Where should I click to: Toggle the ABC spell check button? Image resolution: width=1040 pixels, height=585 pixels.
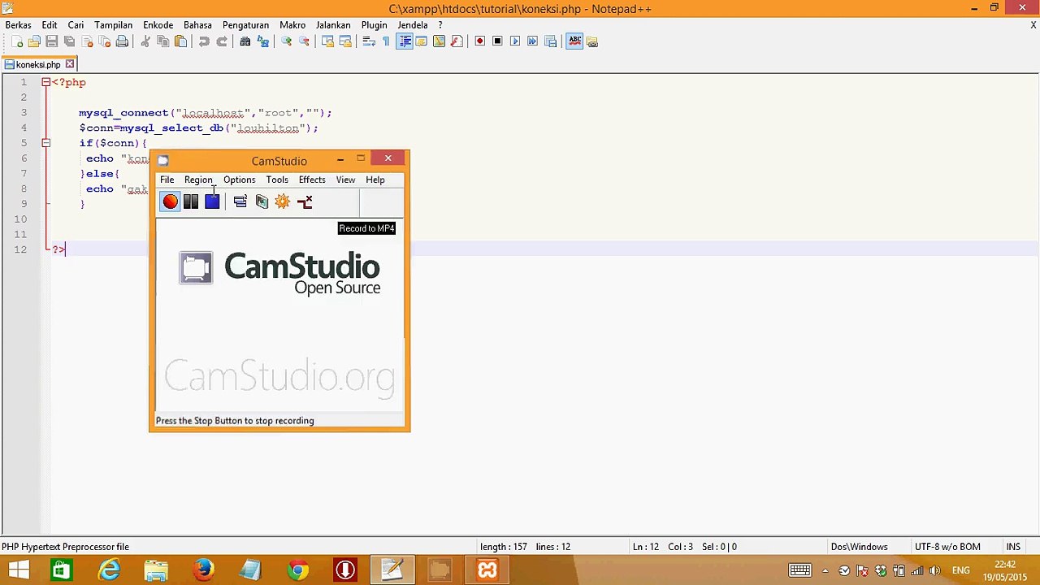click(x=574, y=41)
